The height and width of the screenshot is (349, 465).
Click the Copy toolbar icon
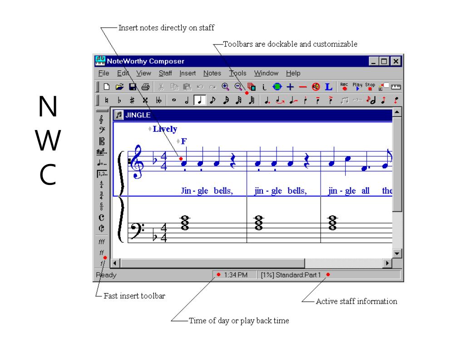pos(174,87)
